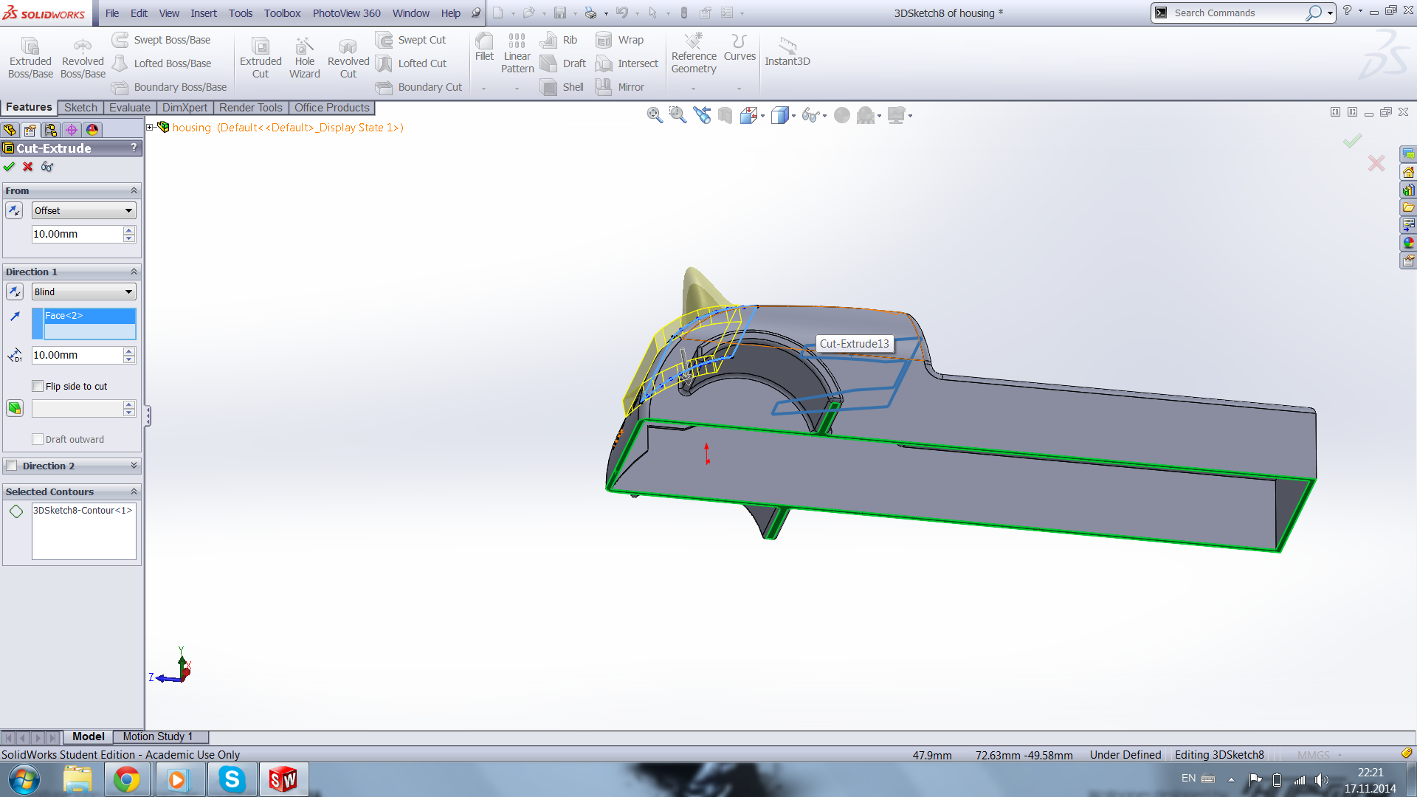Toggle the Draft outward checkbox
This screenshot has height=797, width=1417.
(38, 439)
